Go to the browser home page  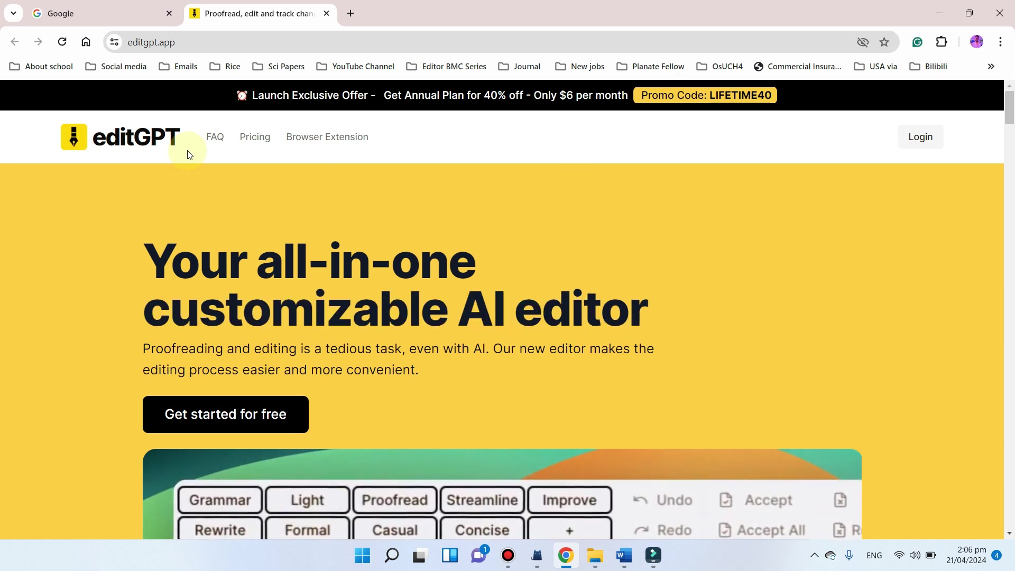pyautogui.click(x=86, y=42)
